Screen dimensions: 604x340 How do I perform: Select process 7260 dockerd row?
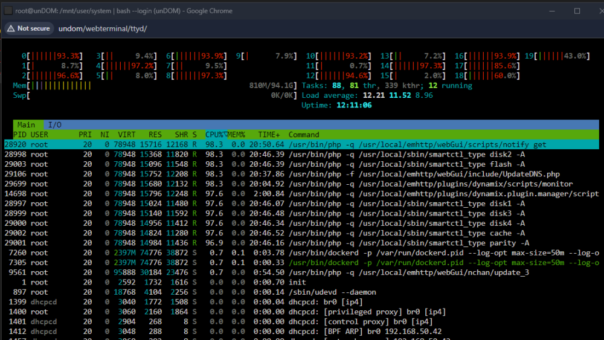coord(301,253)
